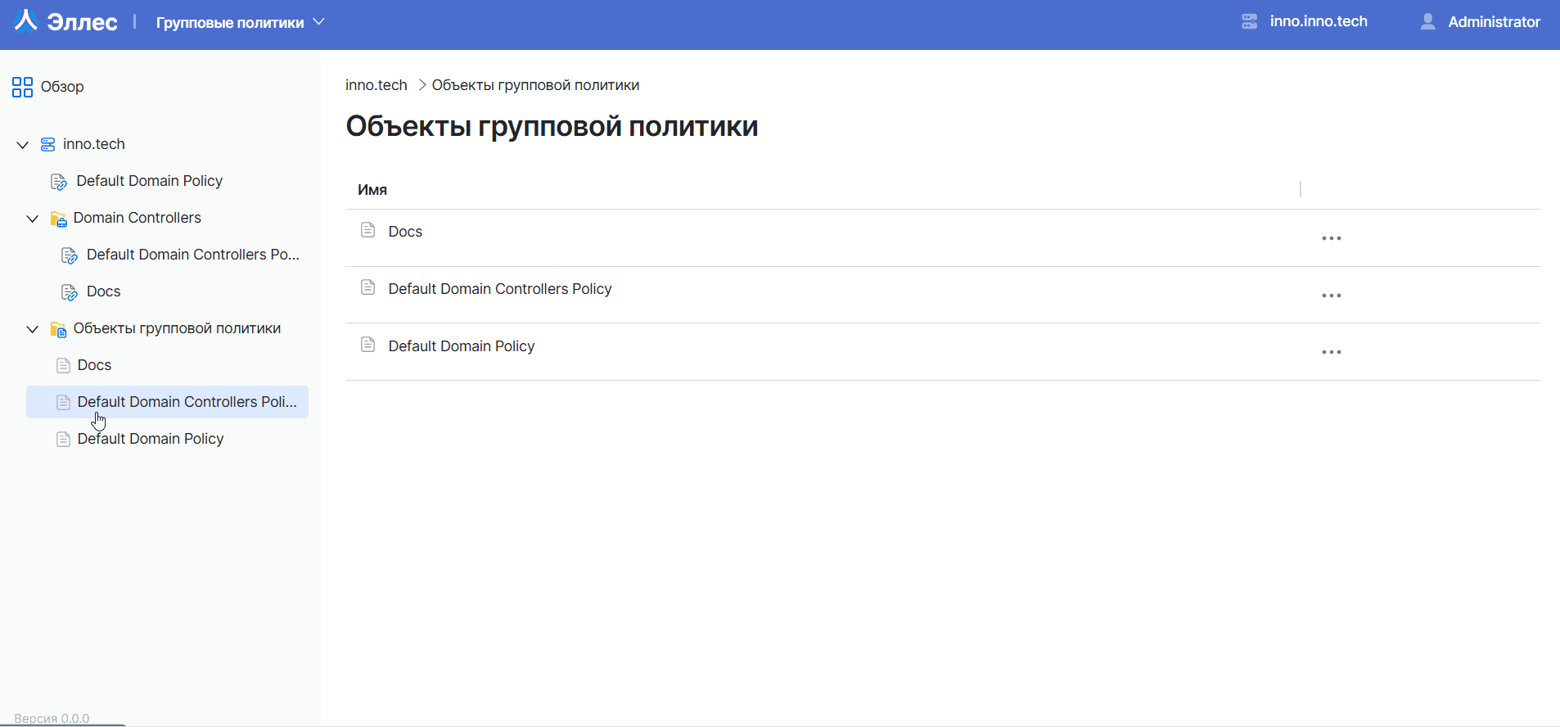This screenshot has width=1560, height=727.
Task: Sort table by Имя column header
Action: tap(372, 190)
